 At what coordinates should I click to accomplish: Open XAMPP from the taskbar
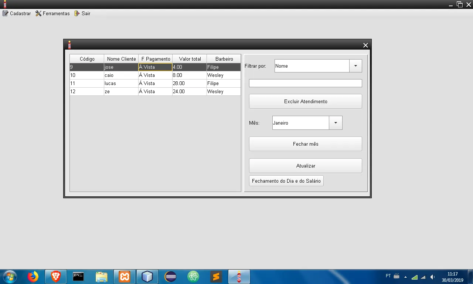point(125,277)
